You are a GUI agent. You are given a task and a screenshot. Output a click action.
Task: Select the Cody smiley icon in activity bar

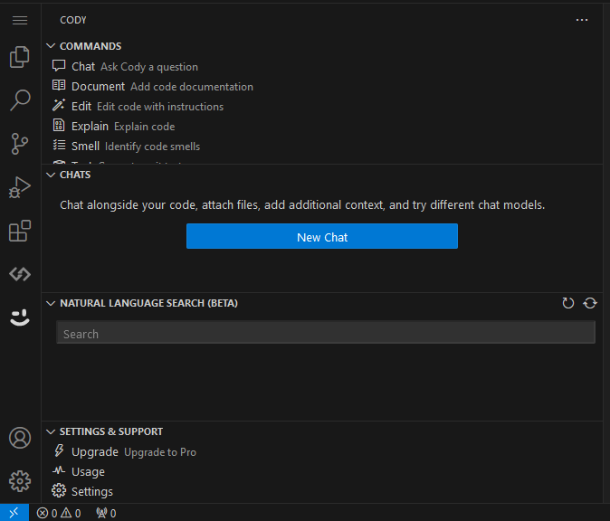point(20,317)
